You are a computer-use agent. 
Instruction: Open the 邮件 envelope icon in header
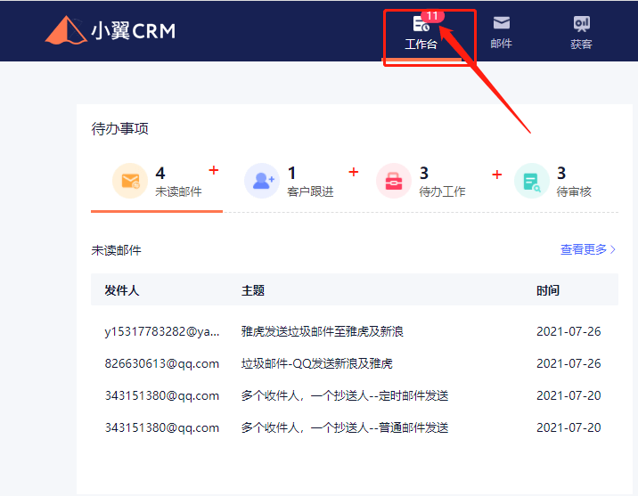[x=502, y=23]
